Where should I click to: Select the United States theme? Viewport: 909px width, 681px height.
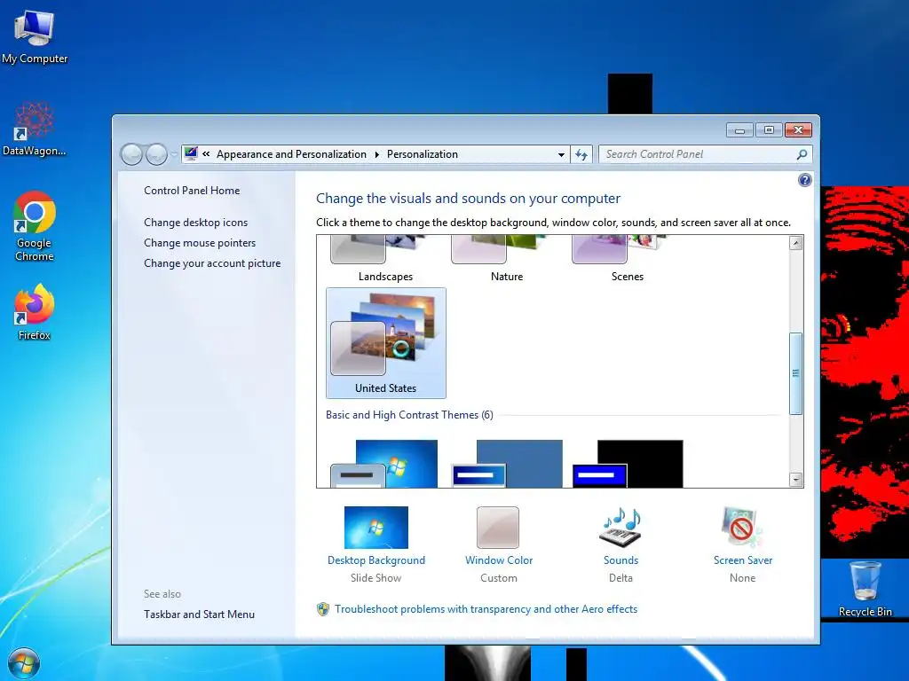click(386, 343)
